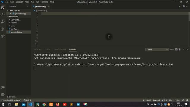Screen dimensions: 190x107
Task: Collapse the YTPARSEBOT folder section
Action: click(x=18, y=17)
